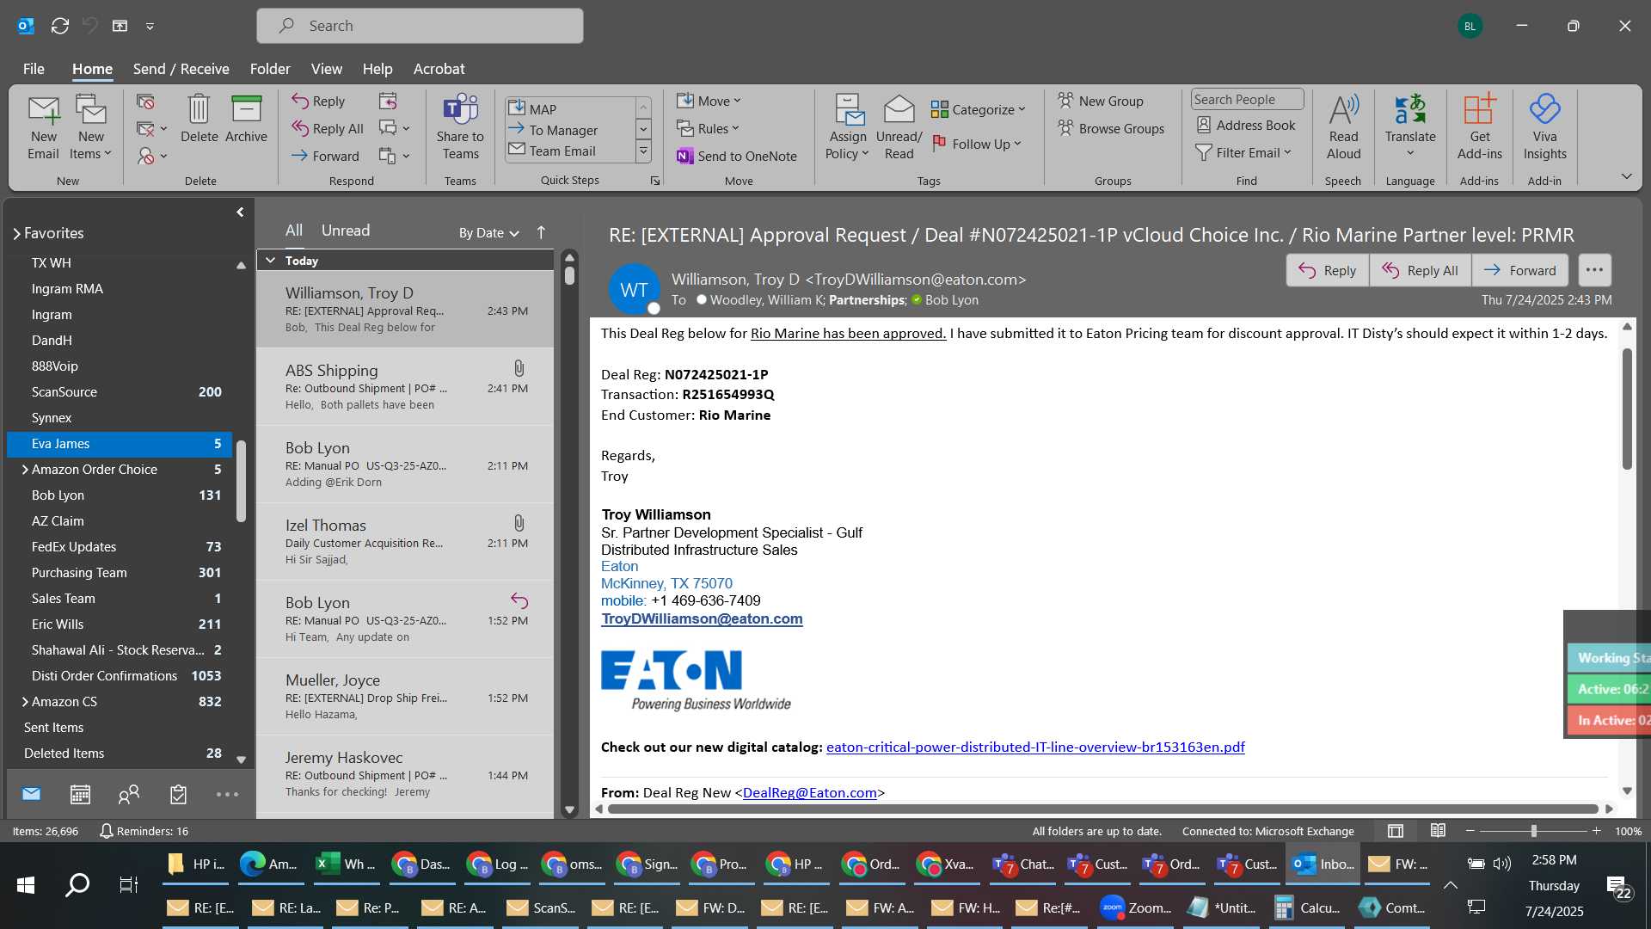Open Windows Start menu
The image size is (1651, 929).
26,884
